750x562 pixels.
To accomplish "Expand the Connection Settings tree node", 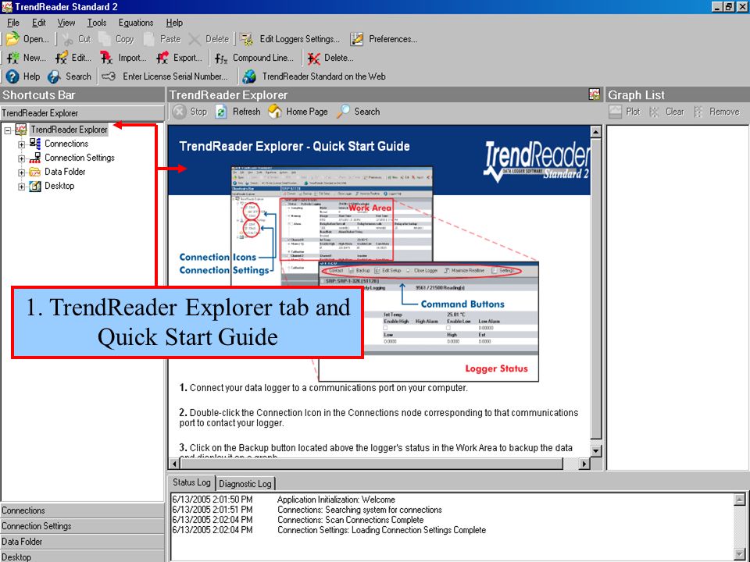I will pyautogui.click(x=22, y=158).
